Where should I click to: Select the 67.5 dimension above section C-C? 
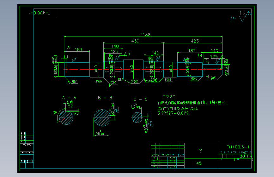pyautogui.click(x=136, y=106)
